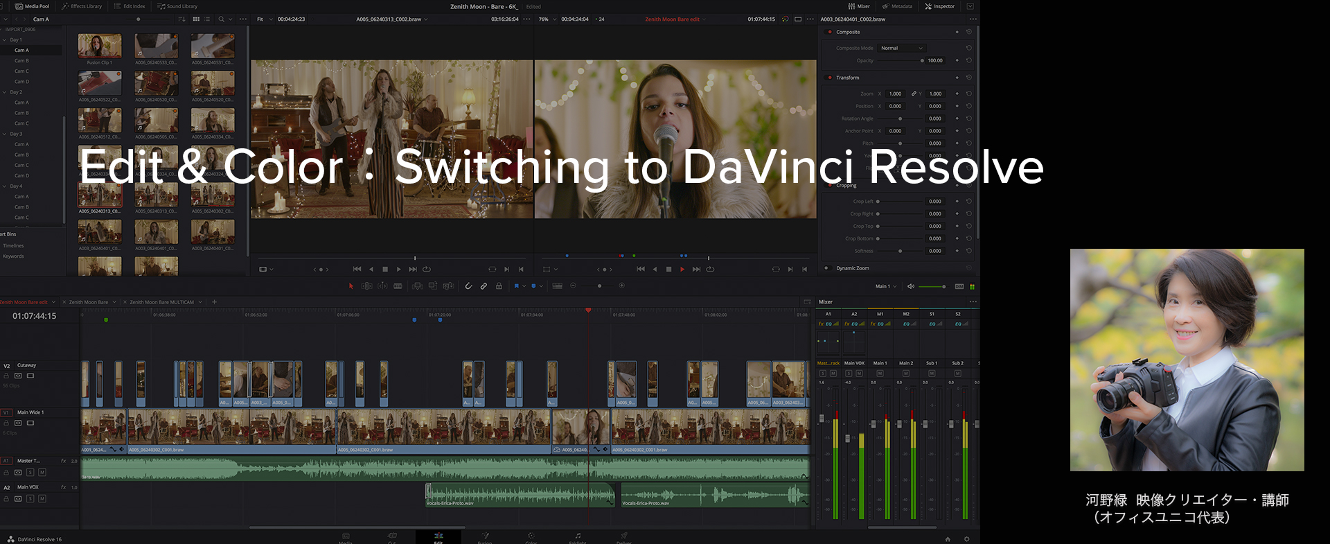Collapse the Day 3 bin folder

(x=4, y=134)
